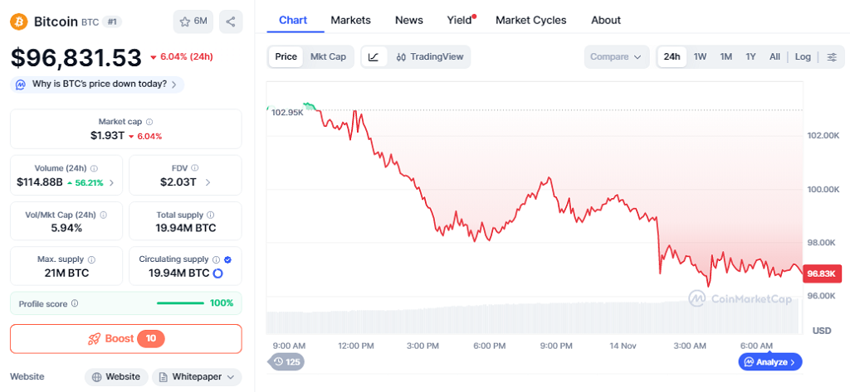Image resolution: width=850 pixels, height=392 pixels.
Task: Click the star watchlist icon
Action: pos(185,22)
